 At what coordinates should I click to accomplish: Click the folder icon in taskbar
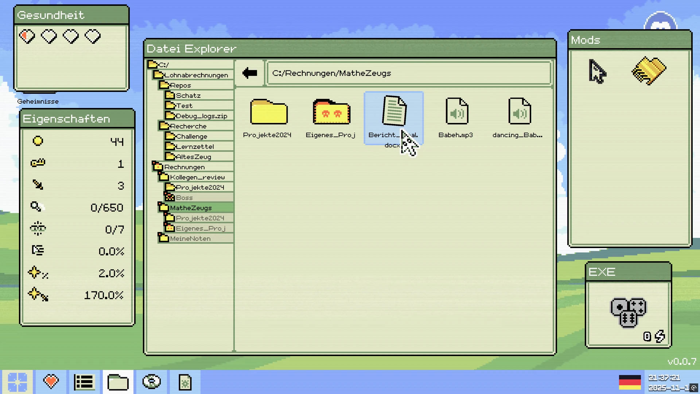tap(118, 382)
